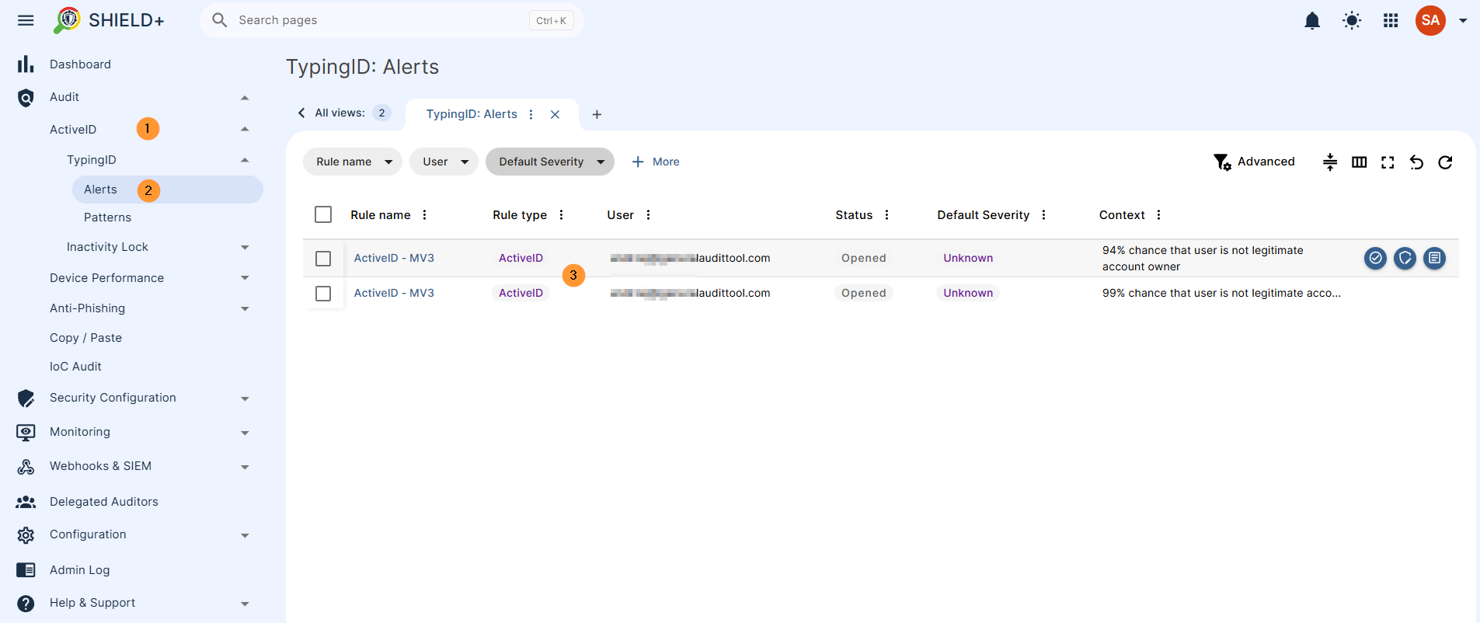Open Admin Log
Screen dimensions: 1480x623
pos(79,570)
